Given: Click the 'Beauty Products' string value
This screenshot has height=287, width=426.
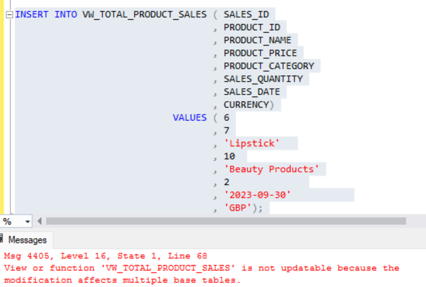Looking at the screenshot, I should point(271,169).
